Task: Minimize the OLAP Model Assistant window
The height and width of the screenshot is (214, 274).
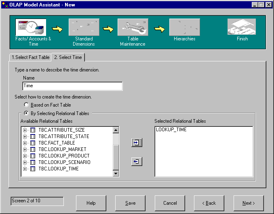Action: 255,5
